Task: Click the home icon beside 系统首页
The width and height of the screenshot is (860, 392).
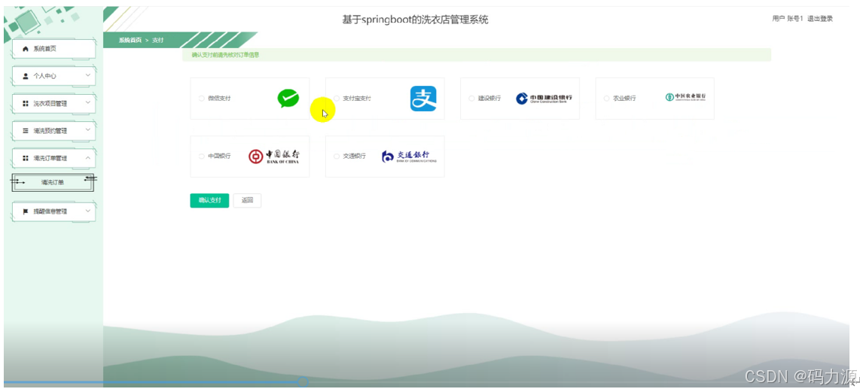Action: click(x=26, y=49)
